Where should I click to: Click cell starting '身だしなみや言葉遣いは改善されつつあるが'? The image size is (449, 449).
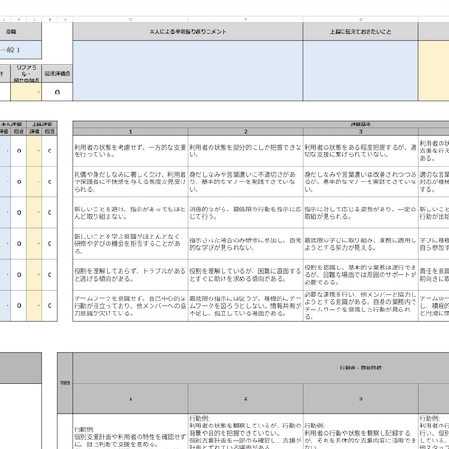pyautogui.click(x=360, y=181)
